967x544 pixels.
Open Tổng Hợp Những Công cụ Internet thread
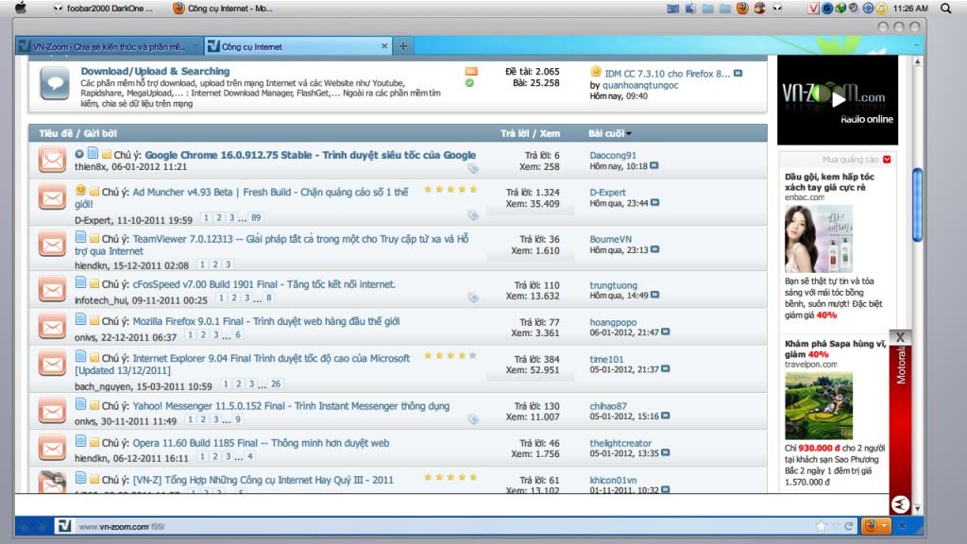pyautogui.click(x=263, y=480)
